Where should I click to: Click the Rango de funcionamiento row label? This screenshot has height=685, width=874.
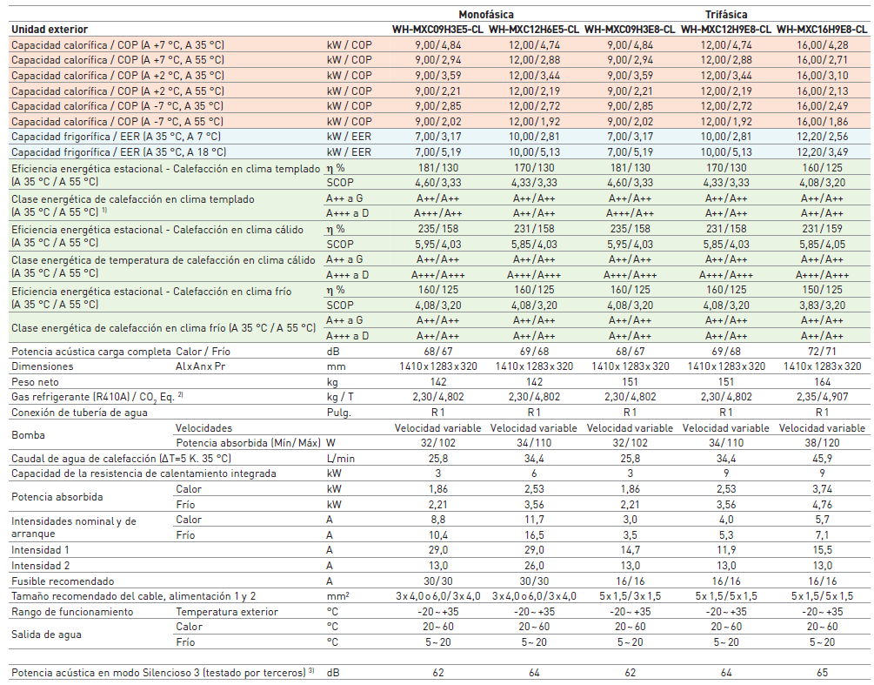(72, 611)
